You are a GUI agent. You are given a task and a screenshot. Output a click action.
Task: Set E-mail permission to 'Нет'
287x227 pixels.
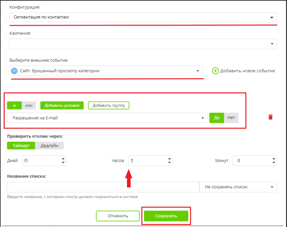click(x=231, y=118)
